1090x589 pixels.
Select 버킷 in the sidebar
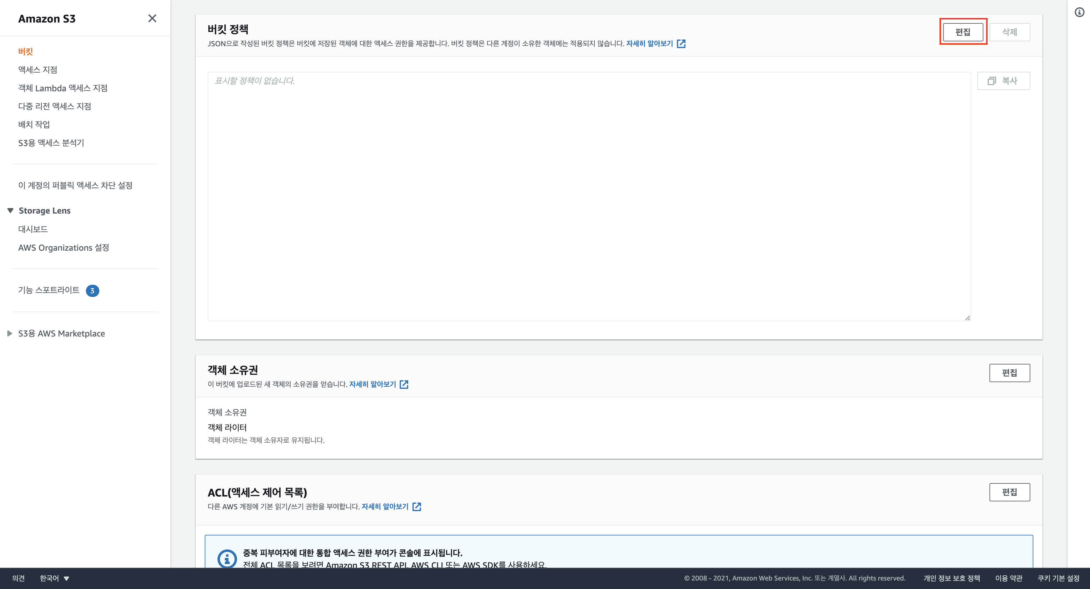(25, 51)
